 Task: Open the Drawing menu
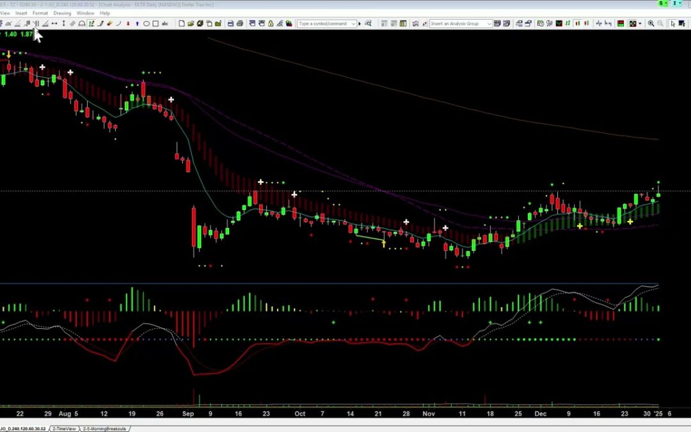point(62,13)
